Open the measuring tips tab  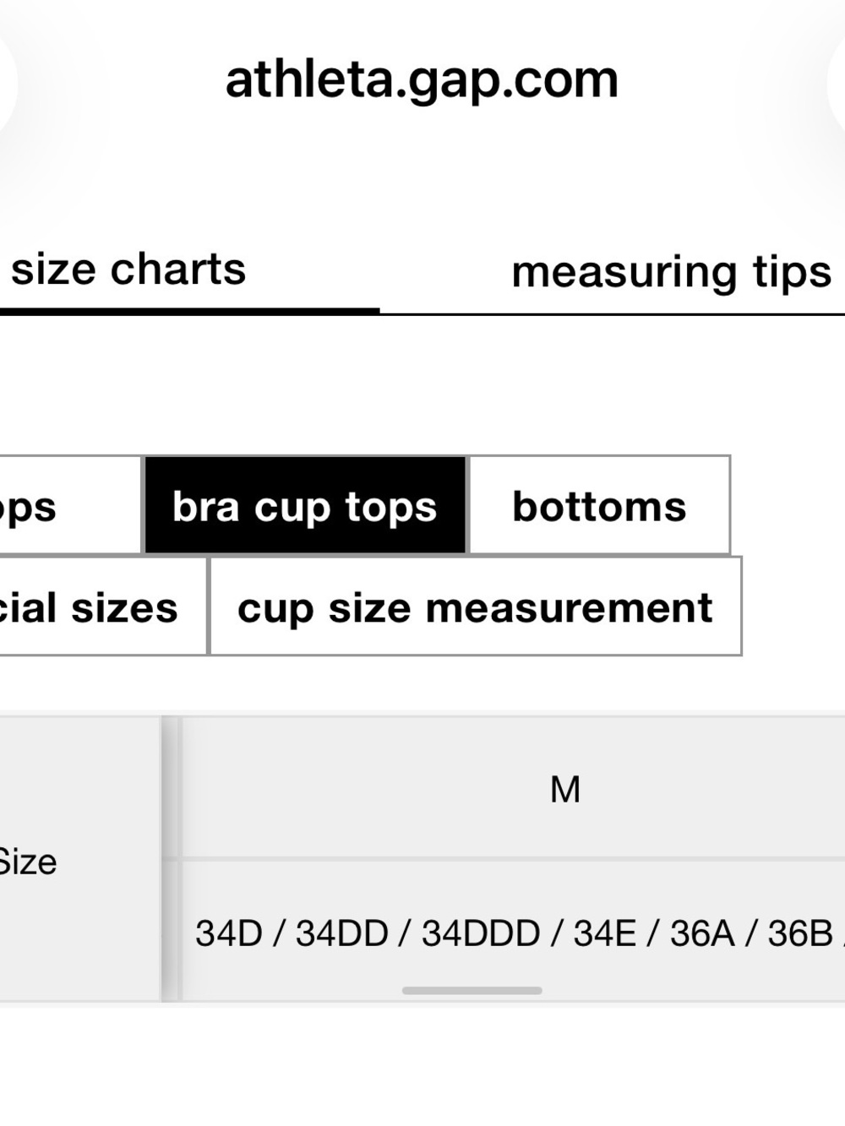[x=672, y=272]
